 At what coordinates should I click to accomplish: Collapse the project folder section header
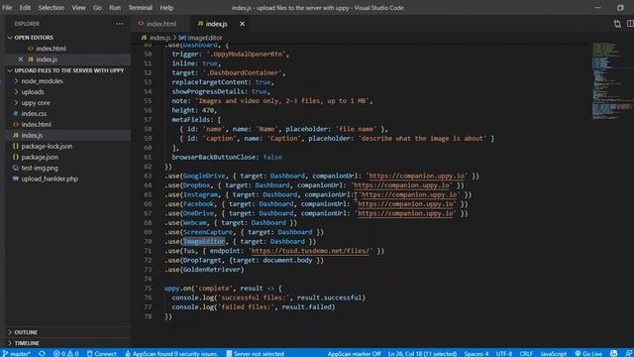tap(68, 70)
